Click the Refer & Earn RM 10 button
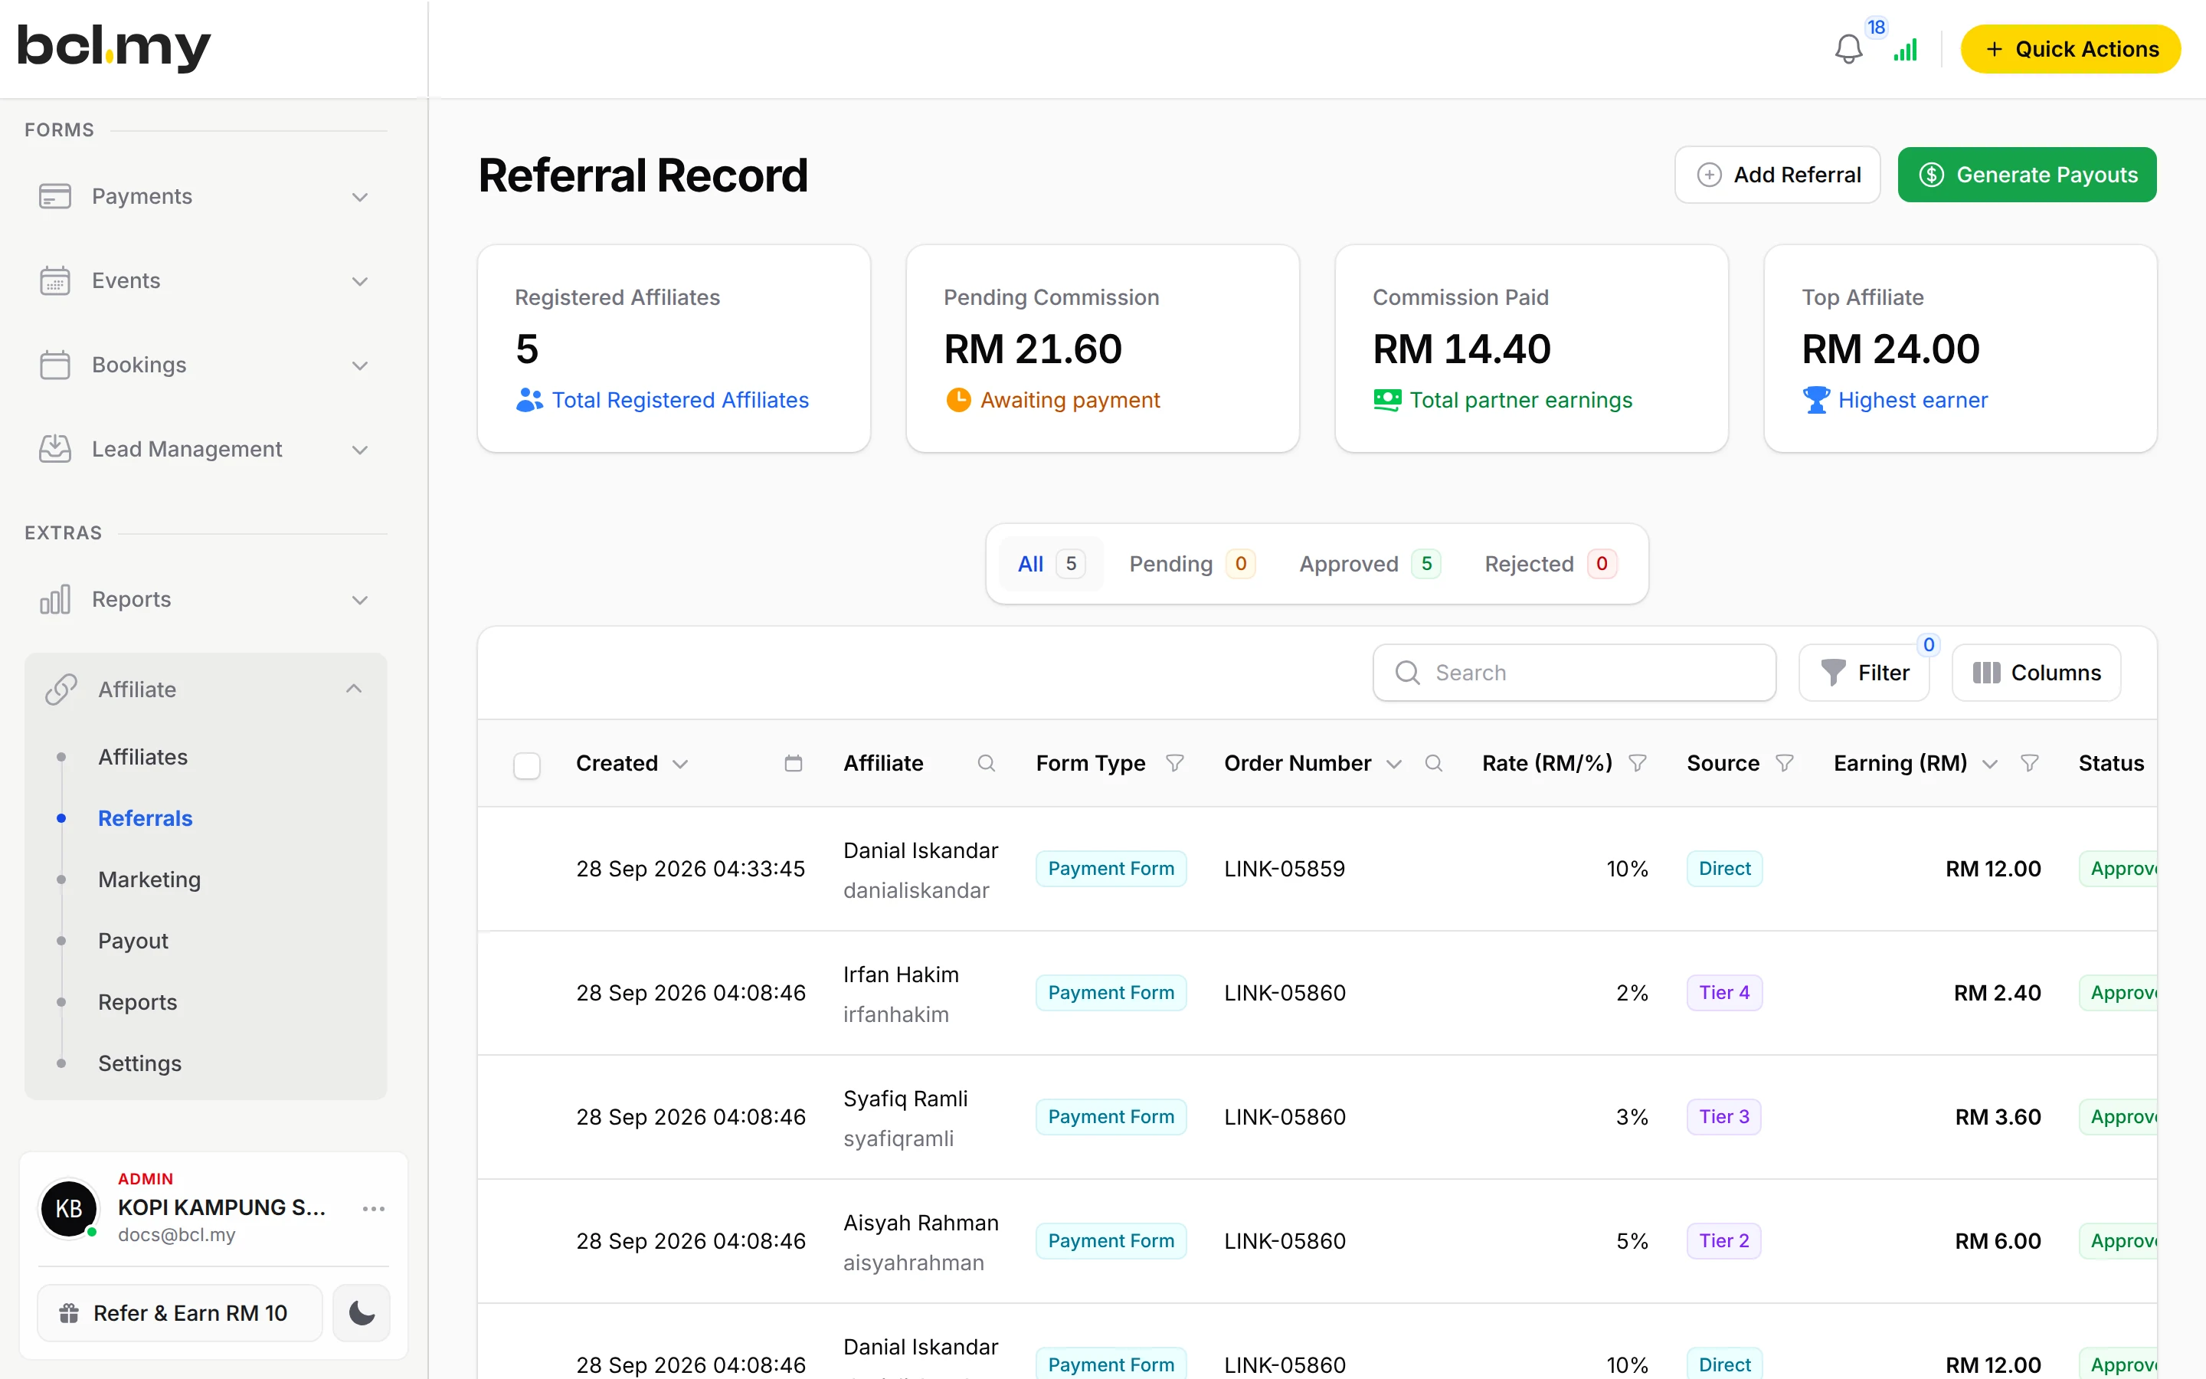 point(179,1313)
